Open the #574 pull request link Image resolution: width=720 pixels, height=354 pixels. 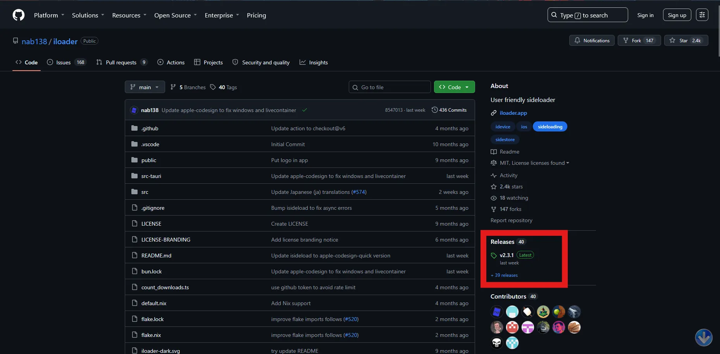tap(359, 192)
